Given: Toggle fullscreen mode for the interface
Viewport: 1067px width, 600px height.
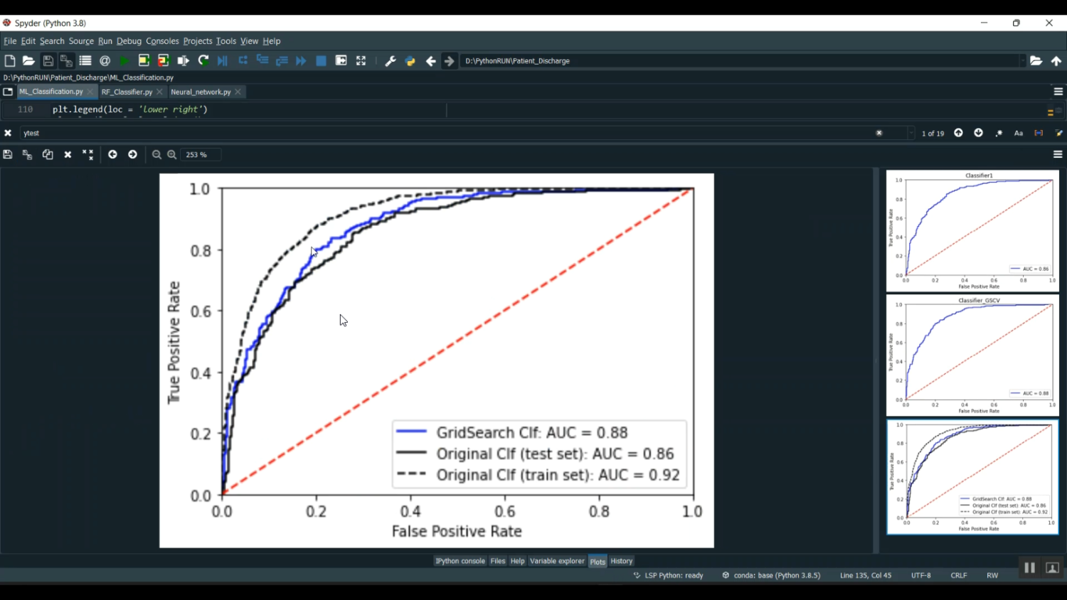Looking at the screenshot, I should pos(361,60).
